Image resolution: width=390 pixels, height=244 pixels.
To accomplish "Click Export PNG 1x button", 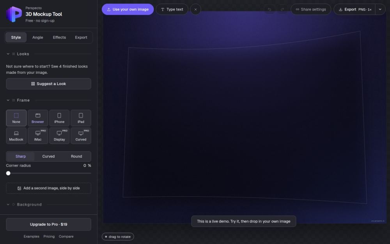I will (x=355, y=9).
